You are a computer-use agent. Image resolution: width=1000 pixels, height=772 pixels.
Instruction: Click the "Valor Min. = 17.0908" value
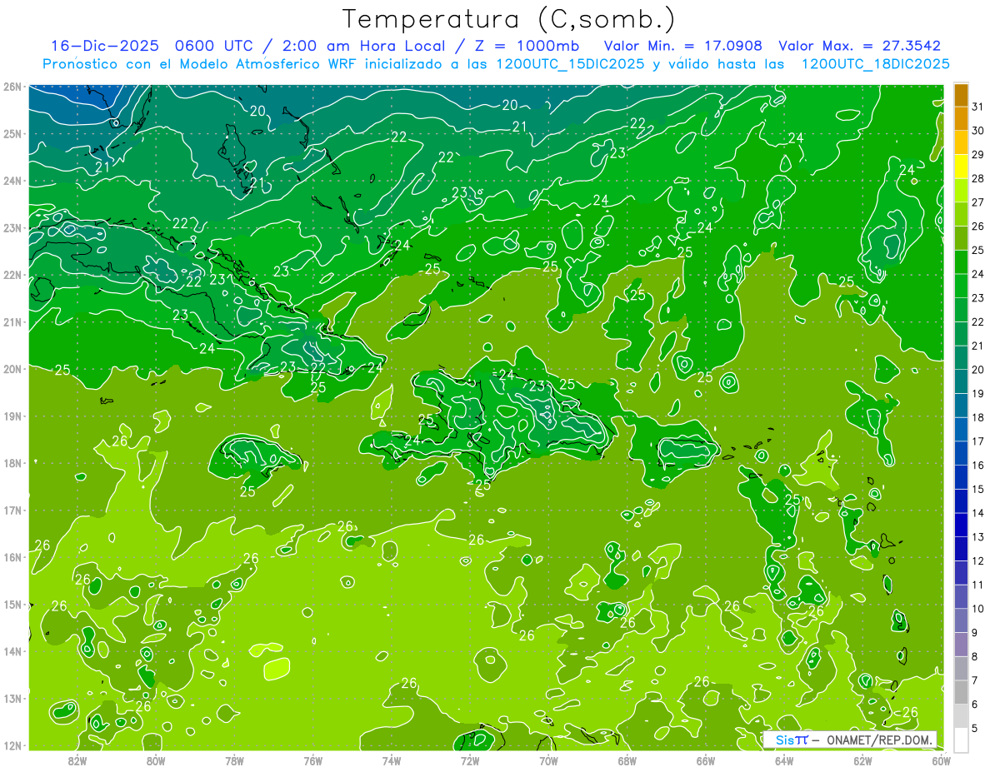click(x=683, y=46)
